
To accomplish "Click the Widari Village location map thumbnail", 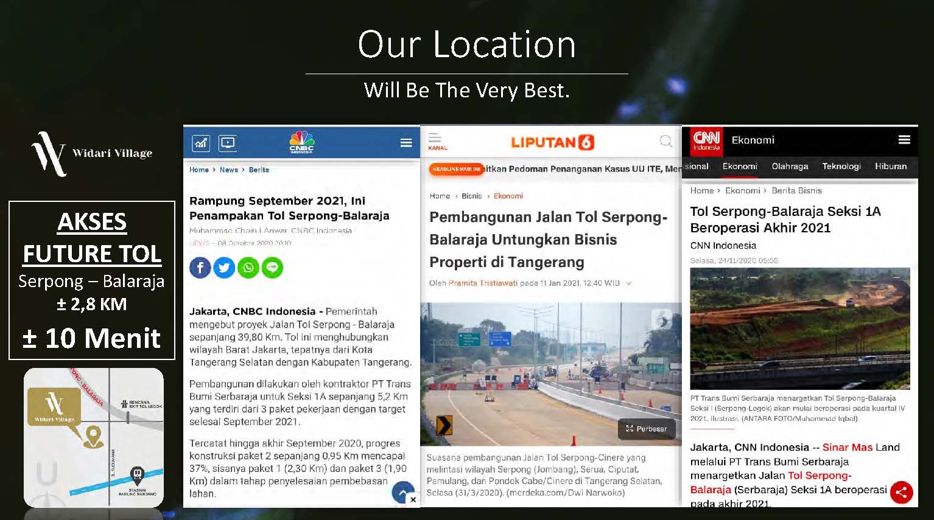I will [x=94, y=438].
